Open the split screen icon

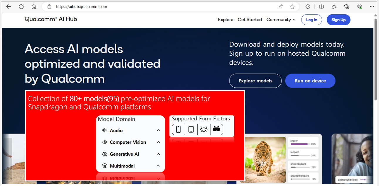[321, 6]
